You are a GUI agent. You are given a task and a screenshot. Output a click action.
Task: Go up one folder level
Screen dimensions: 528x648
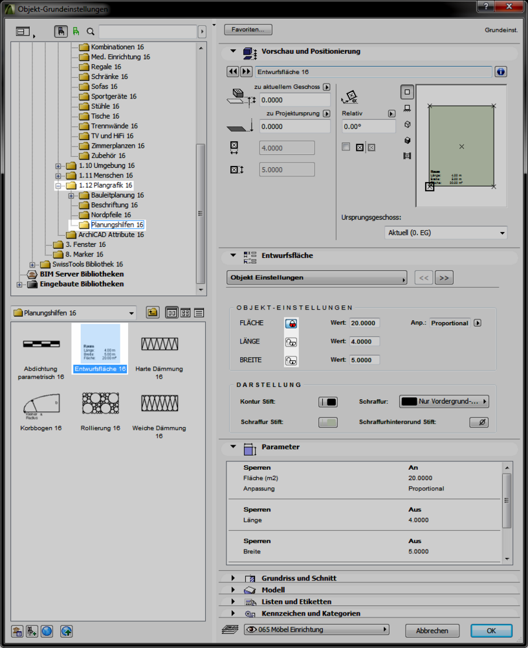pos(153,313)
